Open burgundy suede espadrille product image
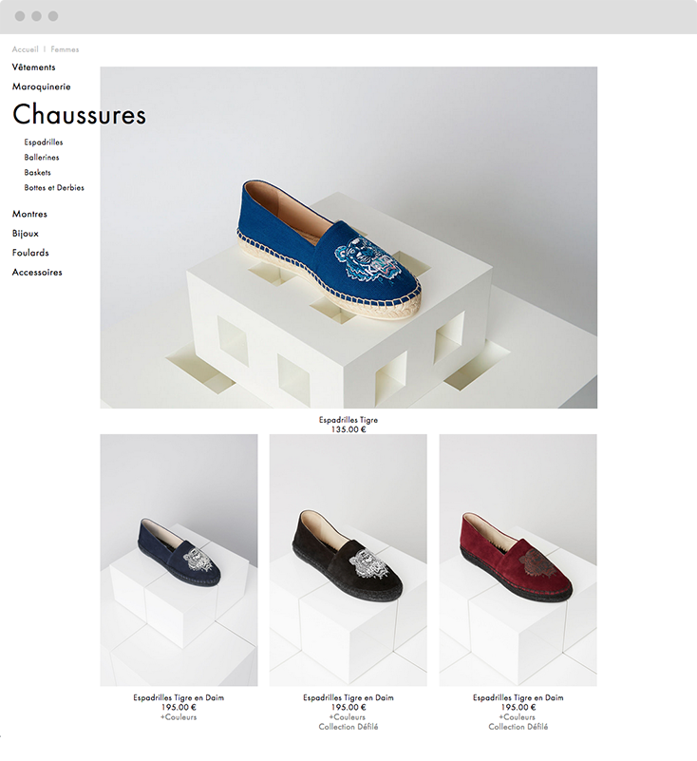Screen dimensions: 697x761 tap(518, 561)
